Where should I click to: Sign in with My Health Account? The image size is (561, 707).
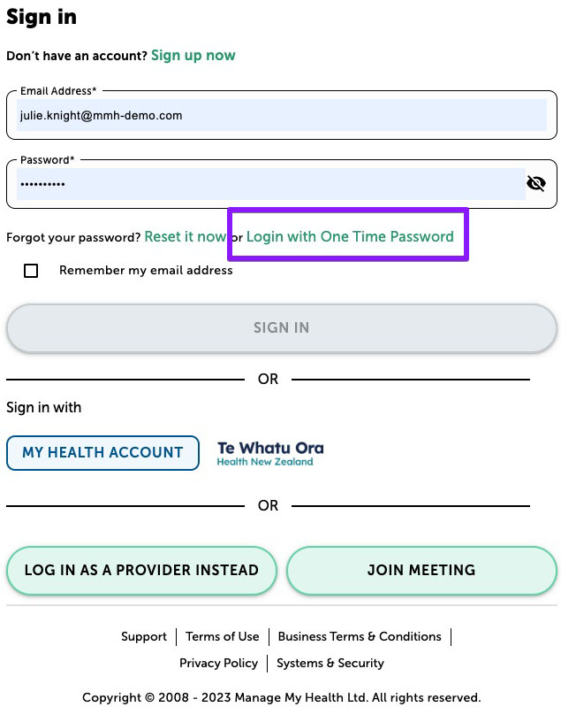click(x=102, y=453)
